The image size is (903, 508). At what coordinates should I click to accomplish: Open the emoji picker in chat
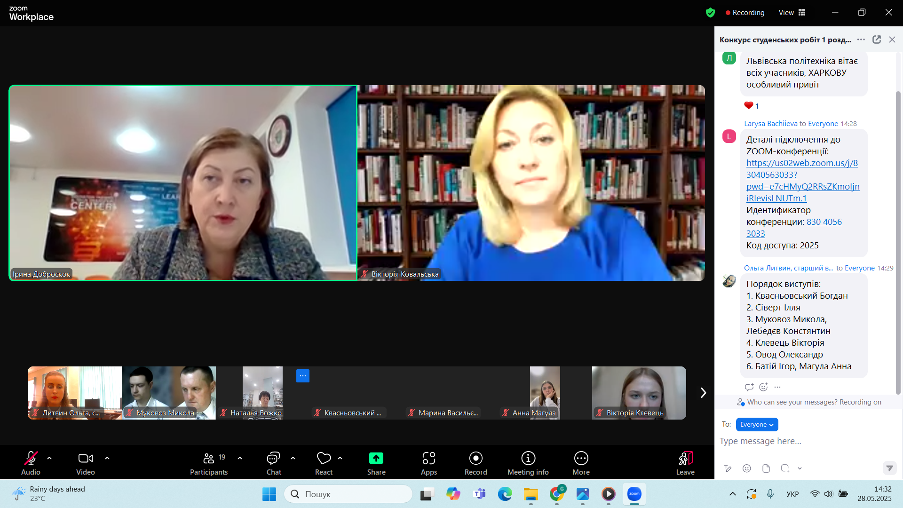coord(746,468)
